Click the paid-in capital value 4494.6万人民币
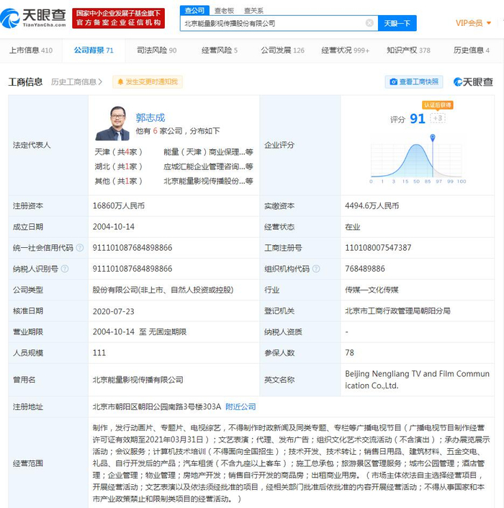The width and height of the screenshot is (504, 508). pos(372,206)
